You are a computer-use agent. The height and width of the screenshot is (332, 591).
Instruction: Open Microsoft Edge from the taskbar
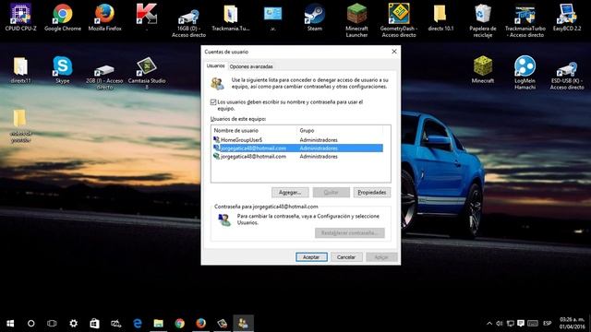click(x=138, y=323)
